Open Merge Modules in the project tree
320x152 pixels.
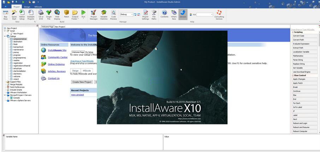pyautogui.click(x=16, y=84)
